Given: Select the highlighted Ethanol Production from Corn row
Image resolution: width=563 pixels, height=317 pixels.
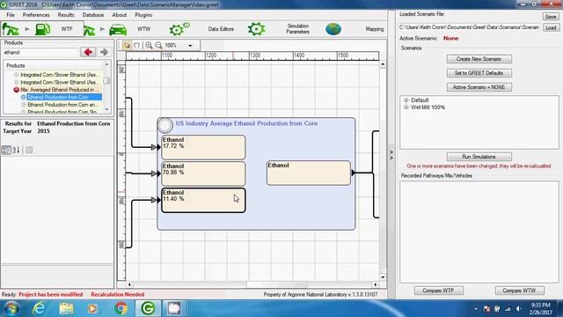Looking at the screenshot, I should [x=64, y=97].
